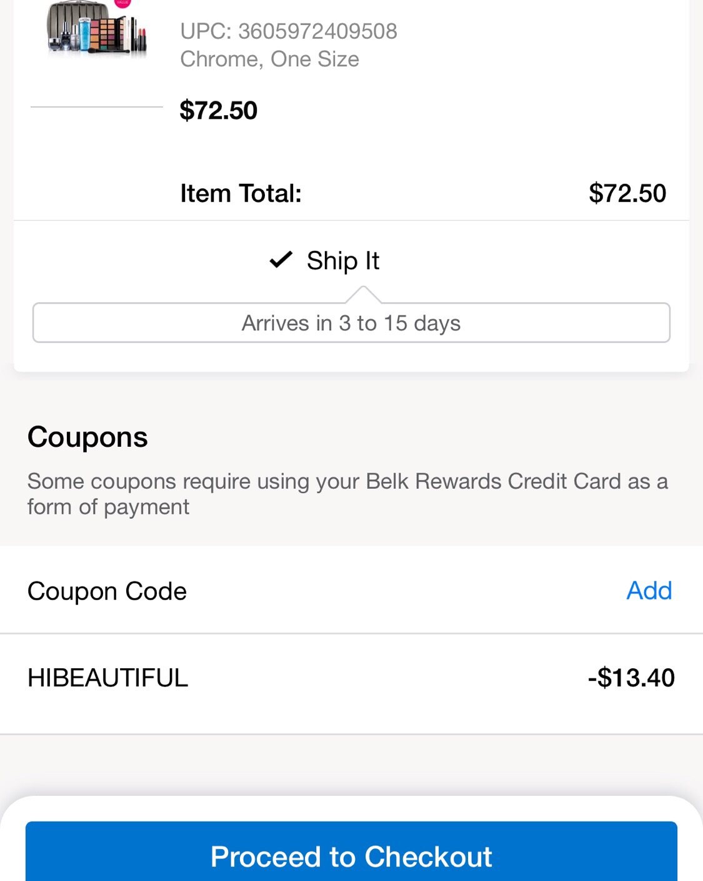Tap the Coupons section heading
The height and width of the screenshot is (881, 703).
(x=87, y=437)
